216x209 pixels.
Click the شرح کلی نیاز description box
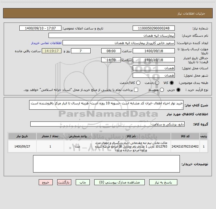106,105
